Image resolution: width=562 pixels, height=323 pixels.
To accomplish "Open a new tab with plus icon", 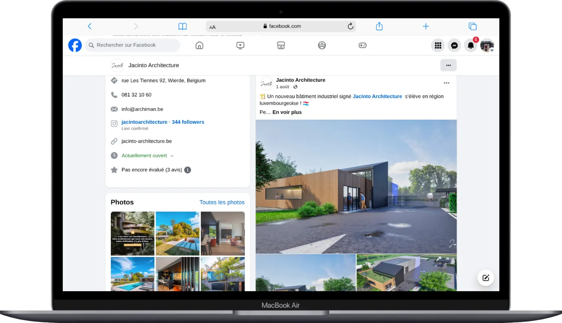I will (x=426, y=26).
